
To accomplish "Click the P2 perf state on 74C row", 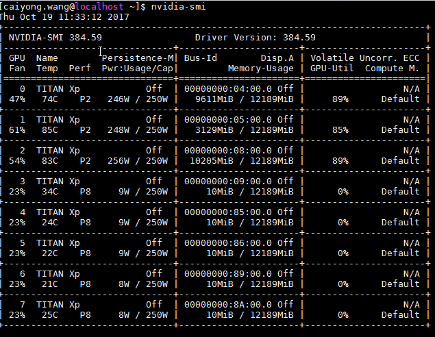I will pyautogui.click(x=86, y=99).
